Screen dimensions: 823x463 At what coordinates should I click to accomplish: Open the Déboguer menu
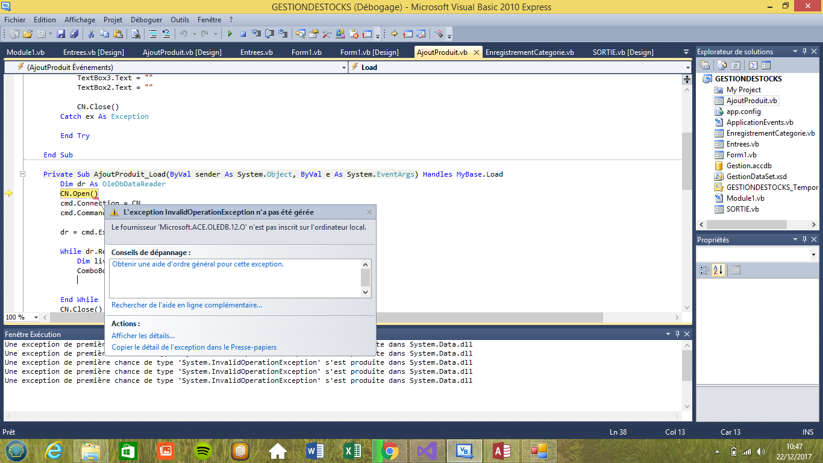click(147, 20)
